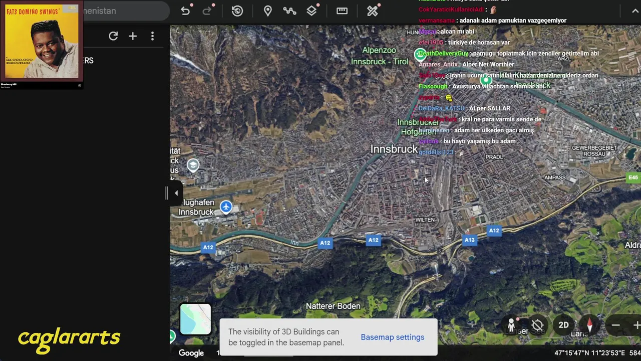Refresh the project panel
Screen dimensions: 641x361
[x=113, y=36]
